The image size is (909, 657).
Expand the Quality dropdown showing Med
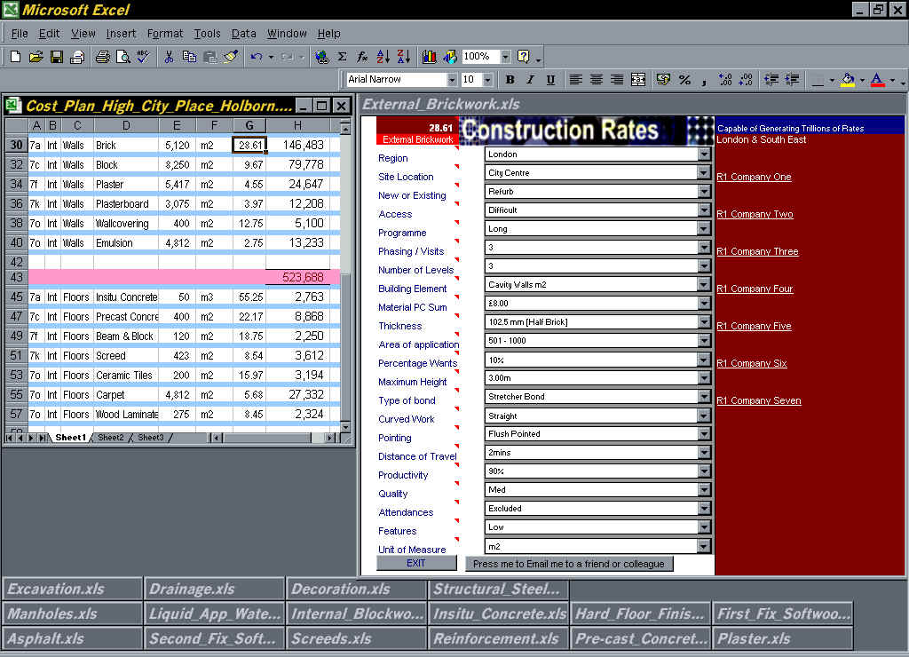point(704,490)
